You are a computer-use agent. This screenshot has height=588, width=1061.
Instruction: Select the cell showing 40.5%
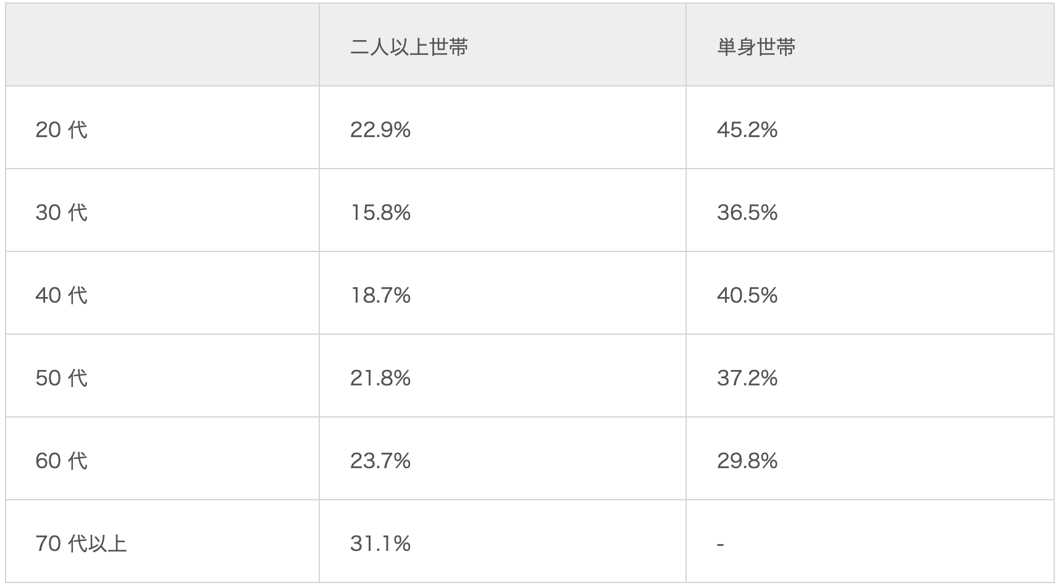747,295
